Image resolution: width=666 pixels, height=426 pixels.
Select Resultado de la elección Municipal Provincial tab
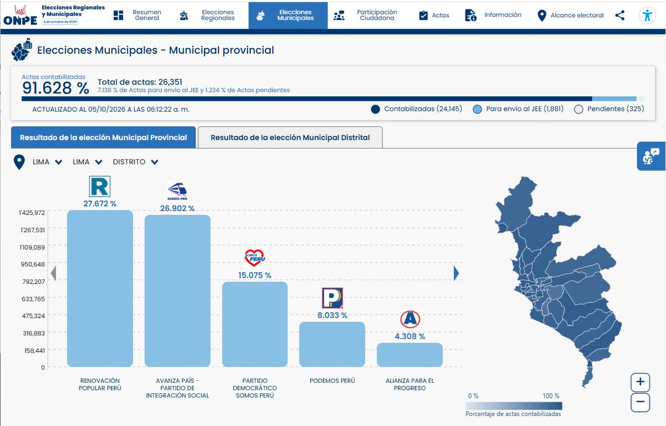[103, 137]
